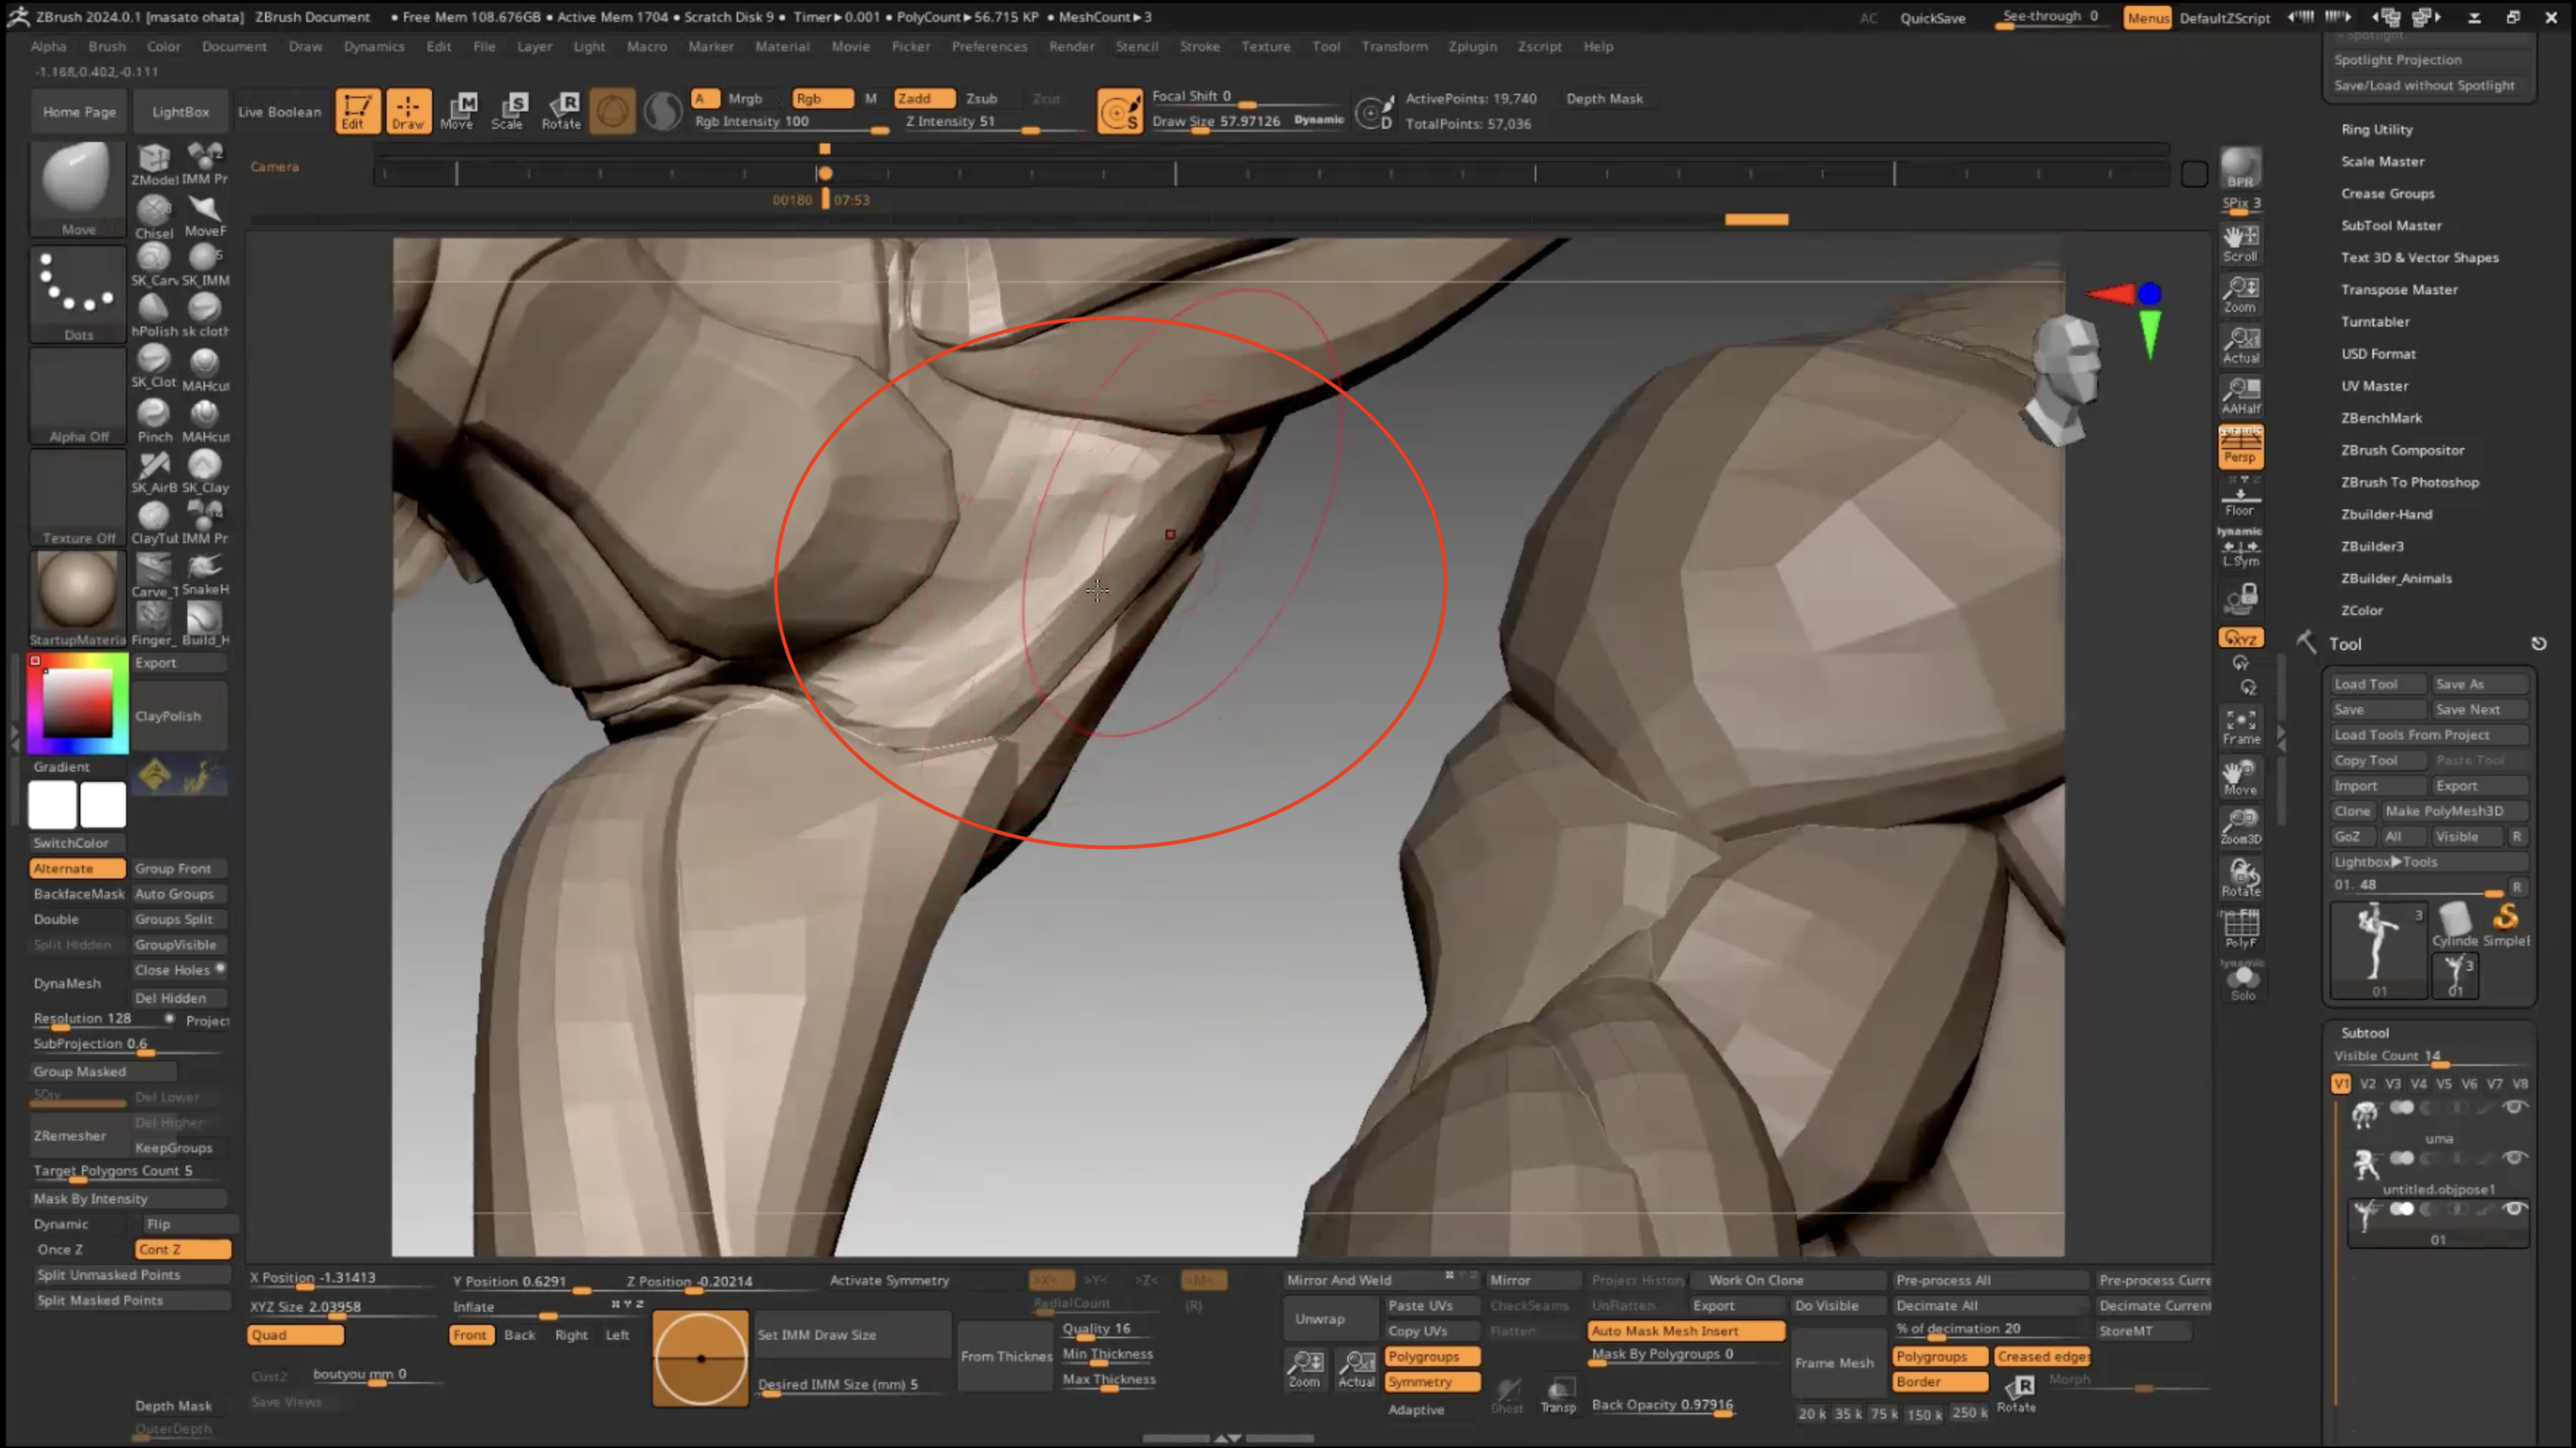Image resolution: width=2576 pixels, height=1448 pixels.
Task: Activate Edit mode on the top shelf
Action: (357, 111)
